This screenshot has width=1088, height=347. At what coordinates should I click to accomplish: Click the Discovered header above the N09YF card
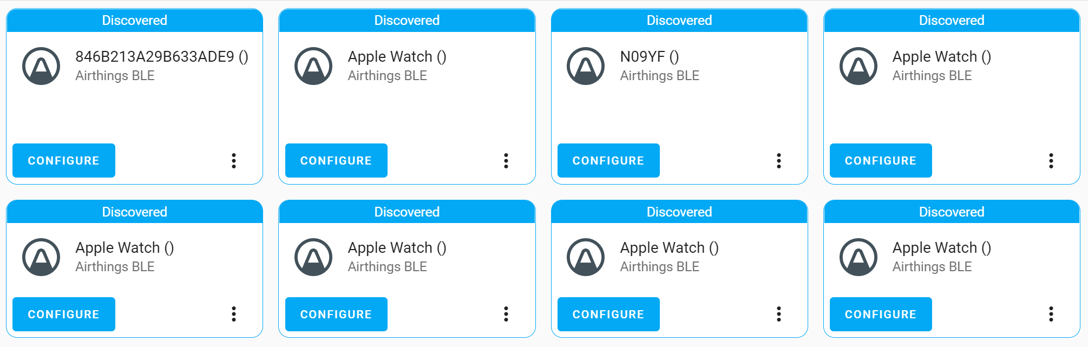(679, 20)
